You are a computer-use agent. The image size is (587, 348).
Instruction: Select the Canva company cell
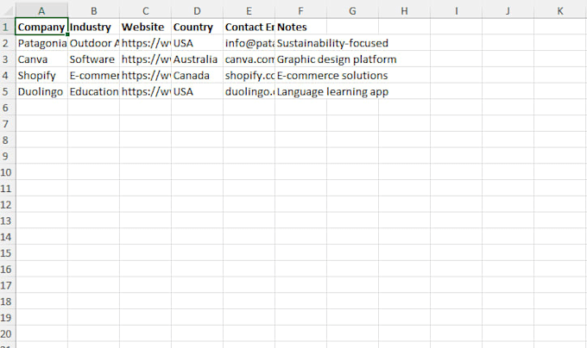[41, 59]
